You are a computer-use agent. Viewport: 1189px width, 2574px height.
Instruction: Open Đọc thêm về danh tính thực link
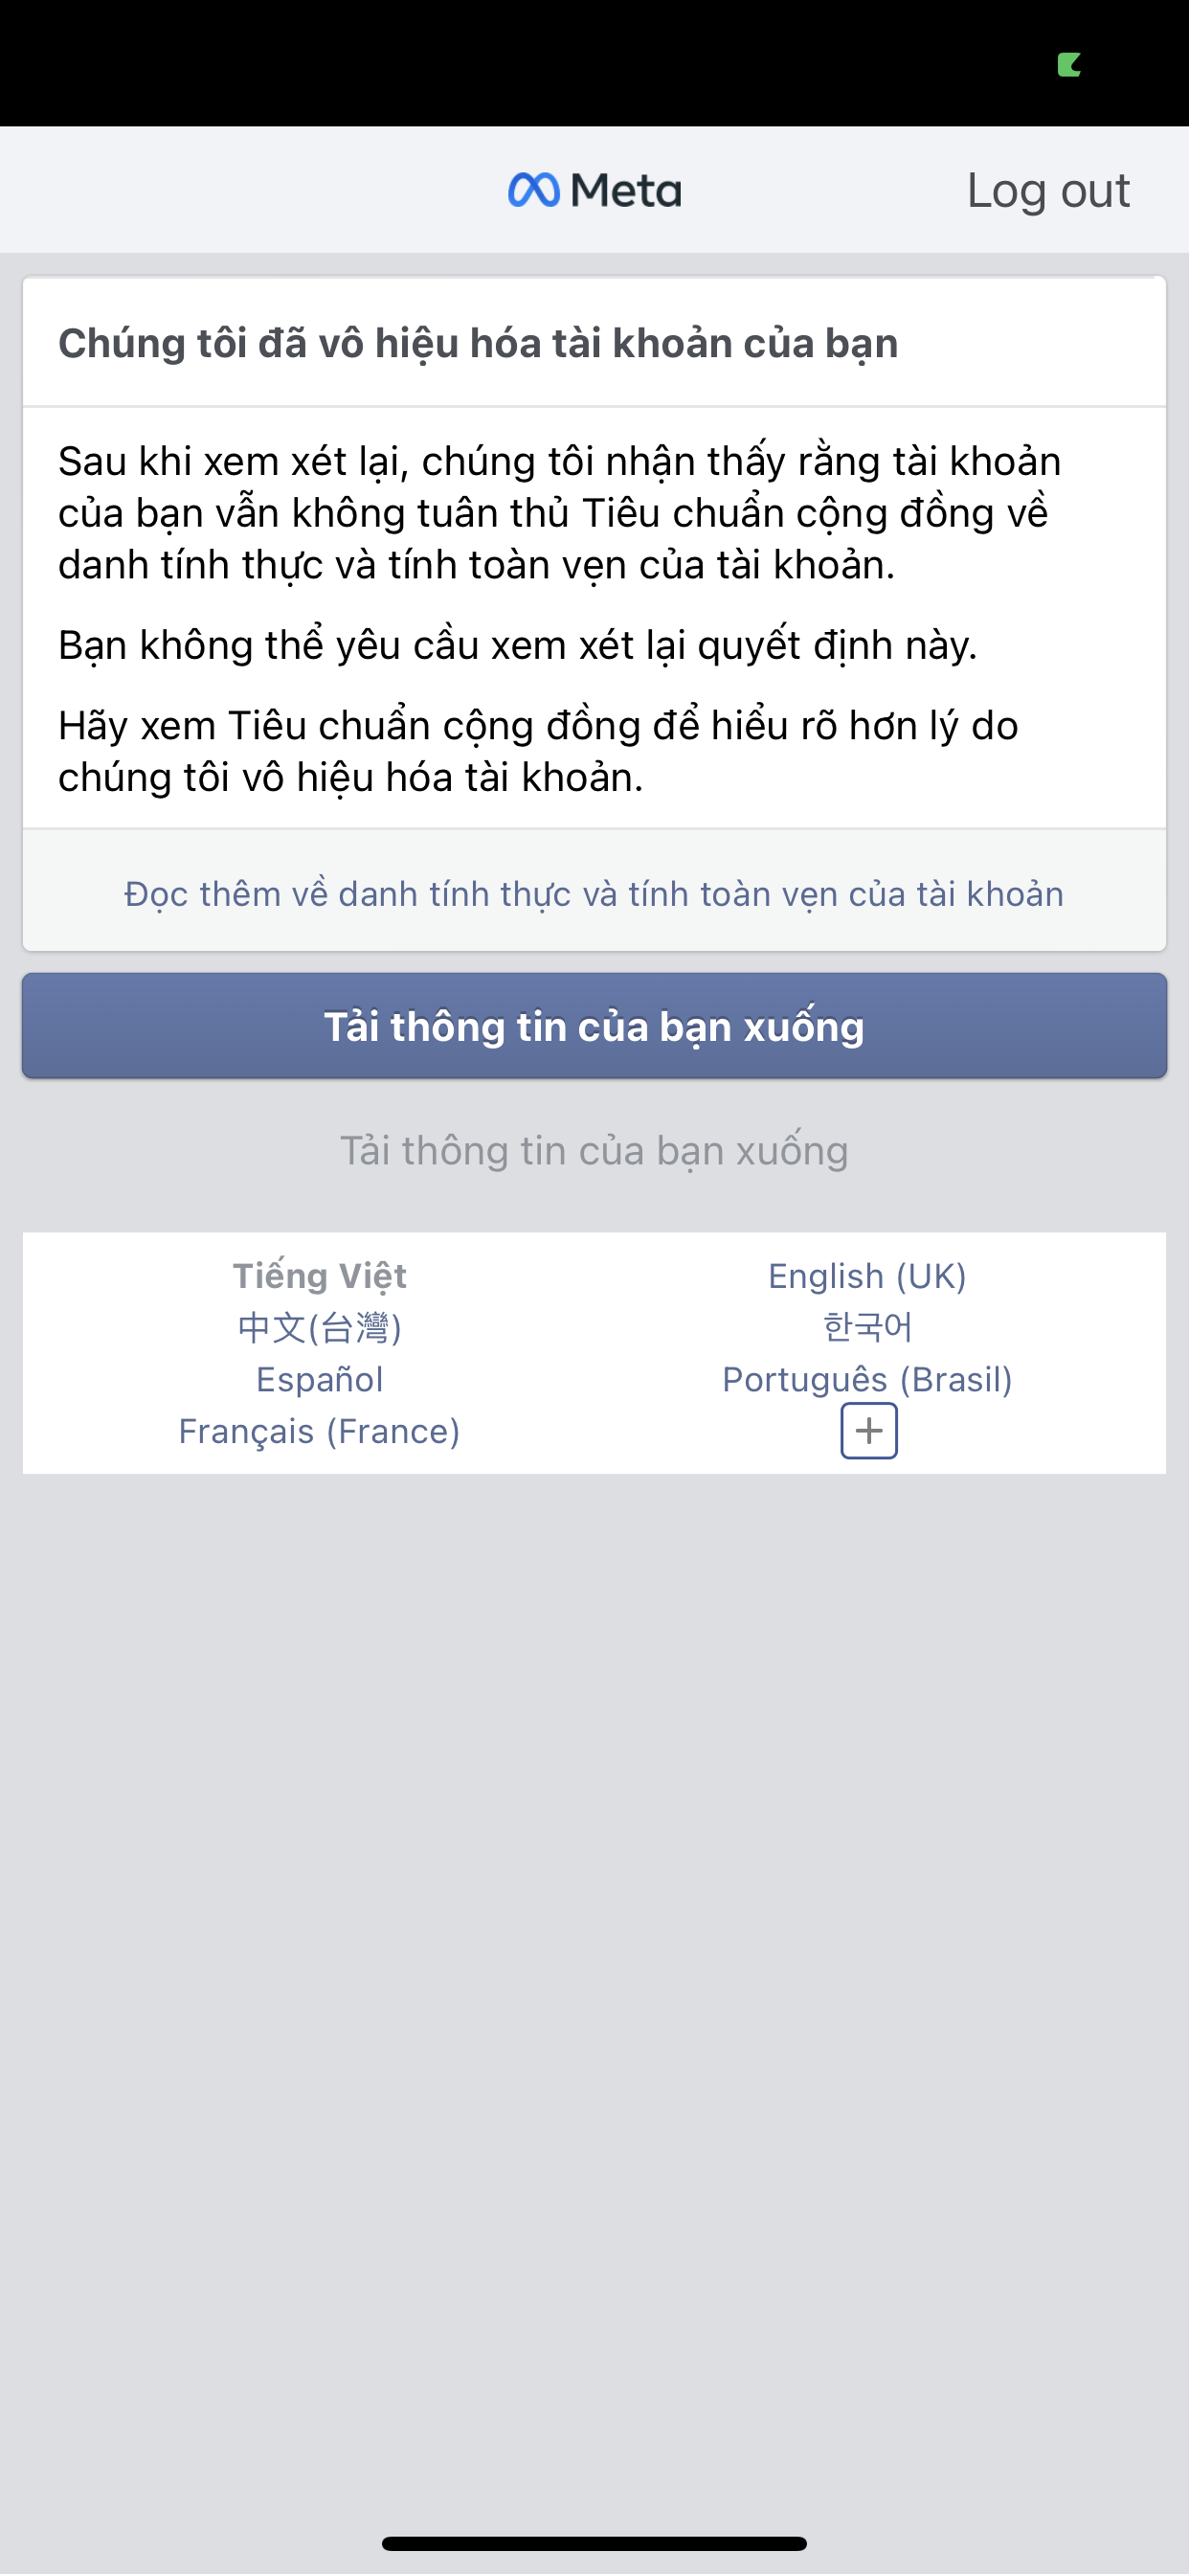pyautogui.click(x=594, y=893)
